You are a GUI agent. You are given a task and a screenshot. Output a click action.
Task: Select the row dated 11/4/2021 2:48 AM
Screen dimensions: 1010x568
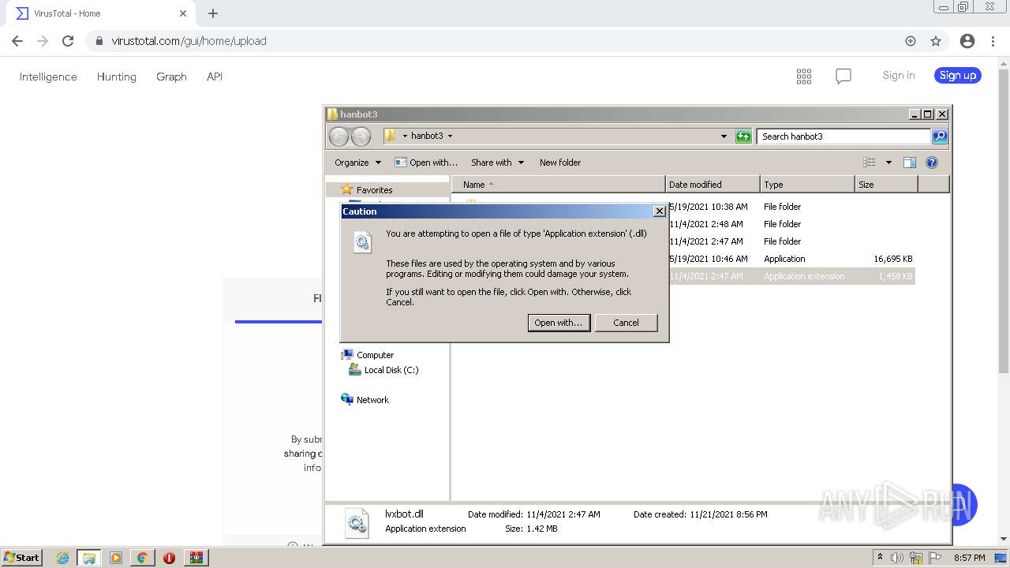pyautogui.click(x=791, y=224)
